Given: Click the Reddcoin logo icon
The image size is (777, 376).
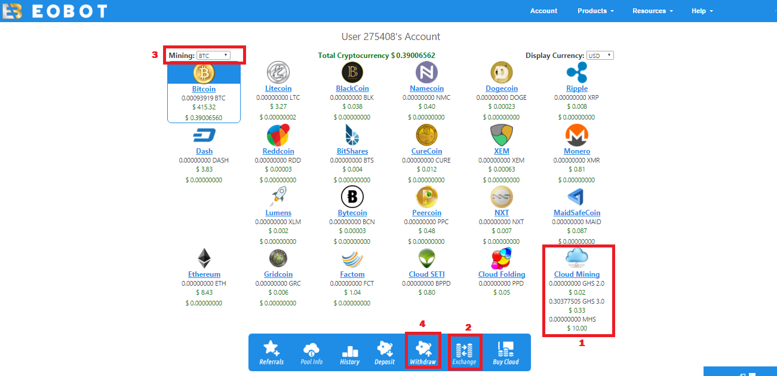Looking at the screenshot, I should (x=278, y=135).
